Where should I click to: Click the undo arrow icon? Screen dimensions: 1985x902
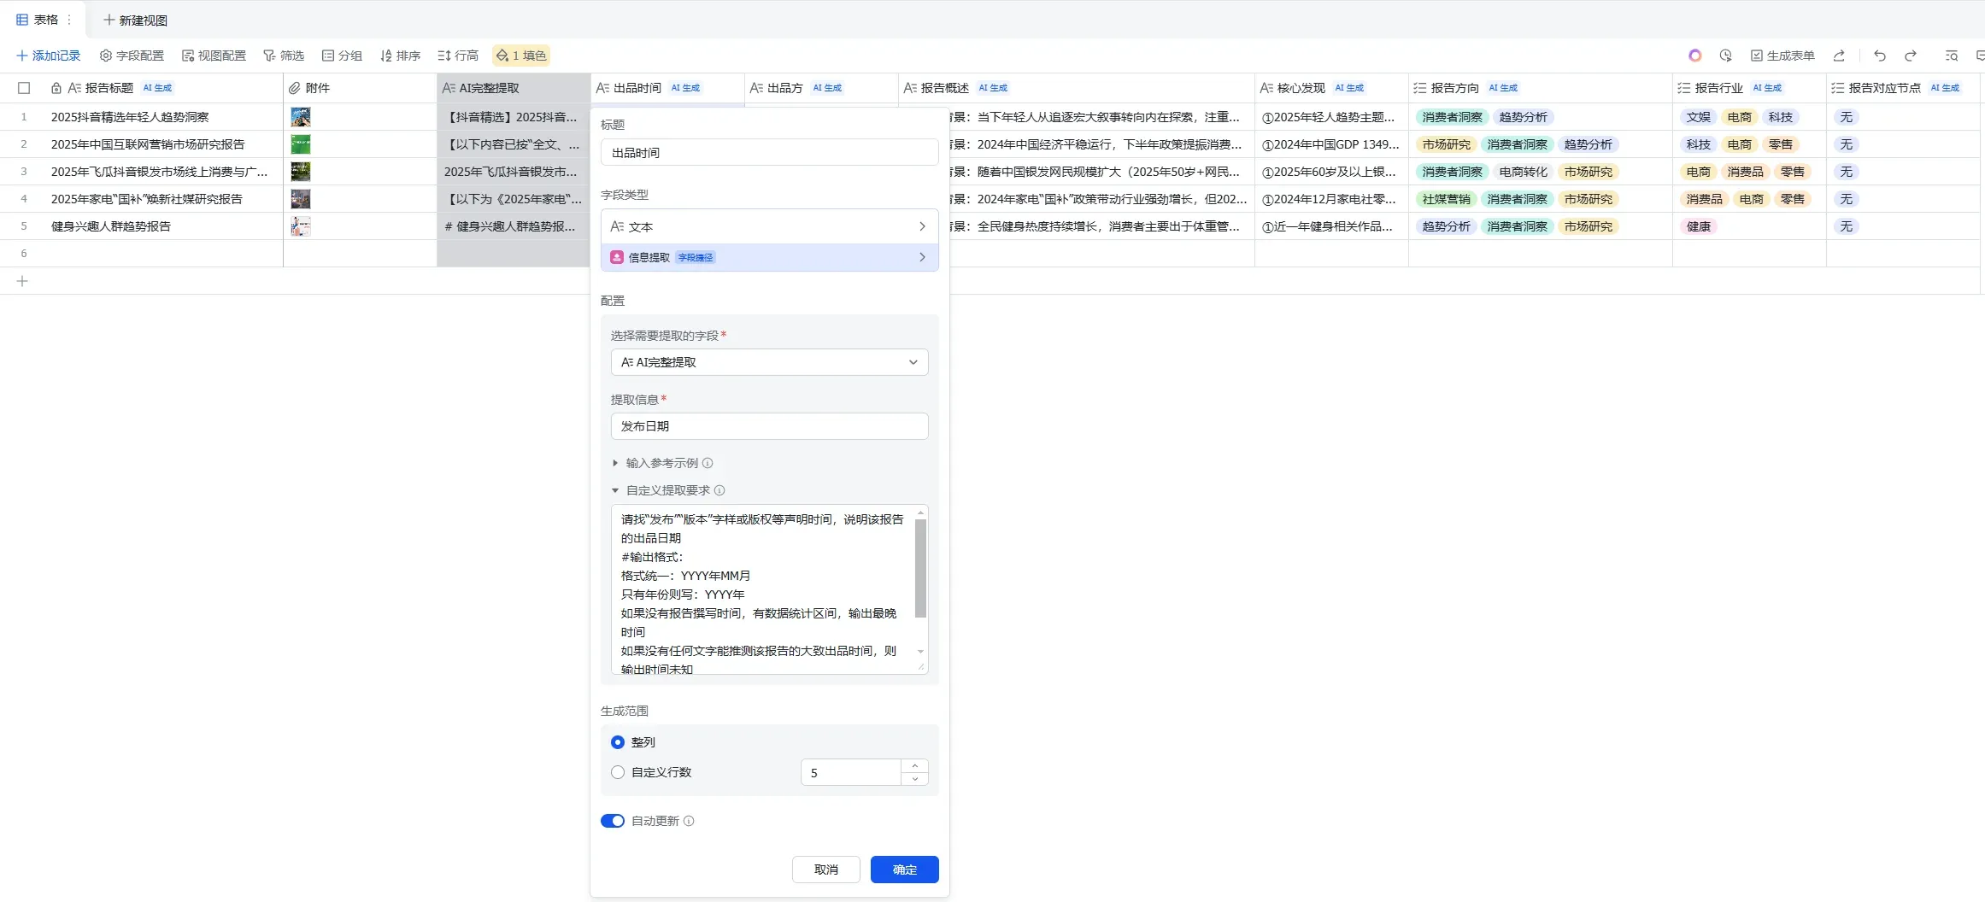(x=1879, y=55)
